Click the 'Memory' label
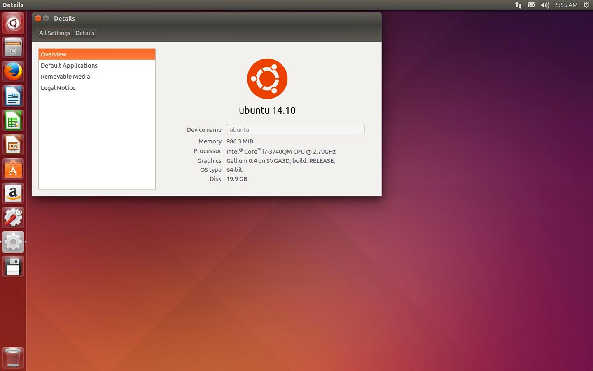Image resolution: width=593 pixels, height=371 pixels. tap(210, 141)
